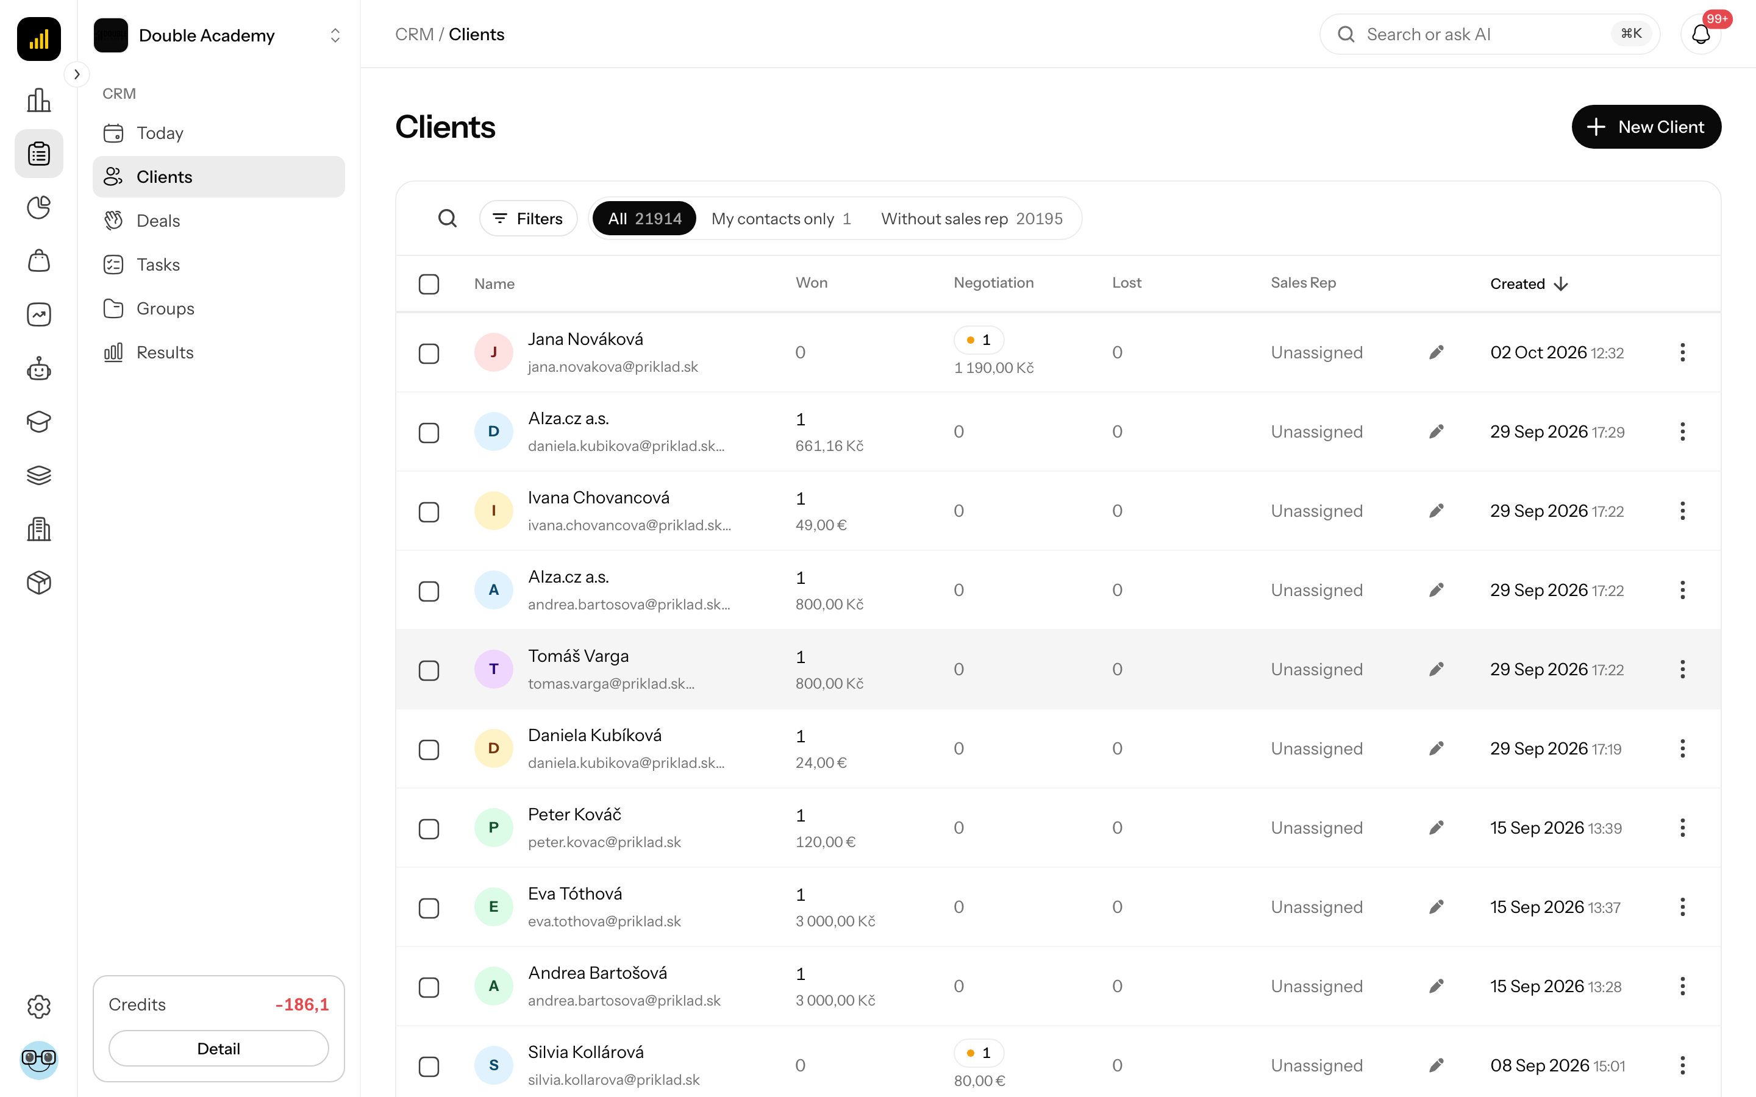Open the robot AI assistant icon
The image size is (1756, 1097).
(x=38, y=369)
